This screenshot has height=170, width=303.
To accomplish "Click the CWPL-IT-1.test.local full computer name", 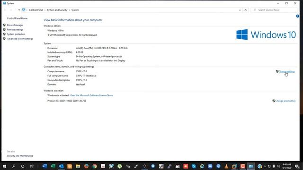I will point(86,76).
